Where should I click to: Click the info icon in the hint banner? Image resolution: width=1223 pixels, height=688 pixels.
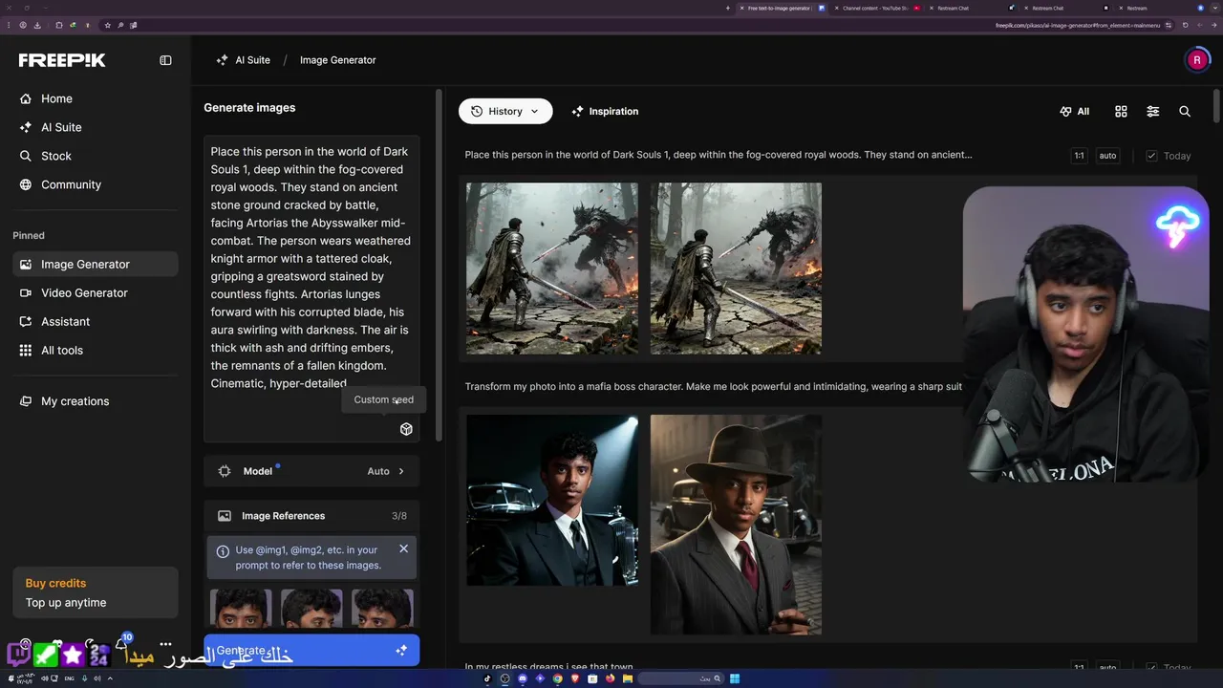click(223, 550)
